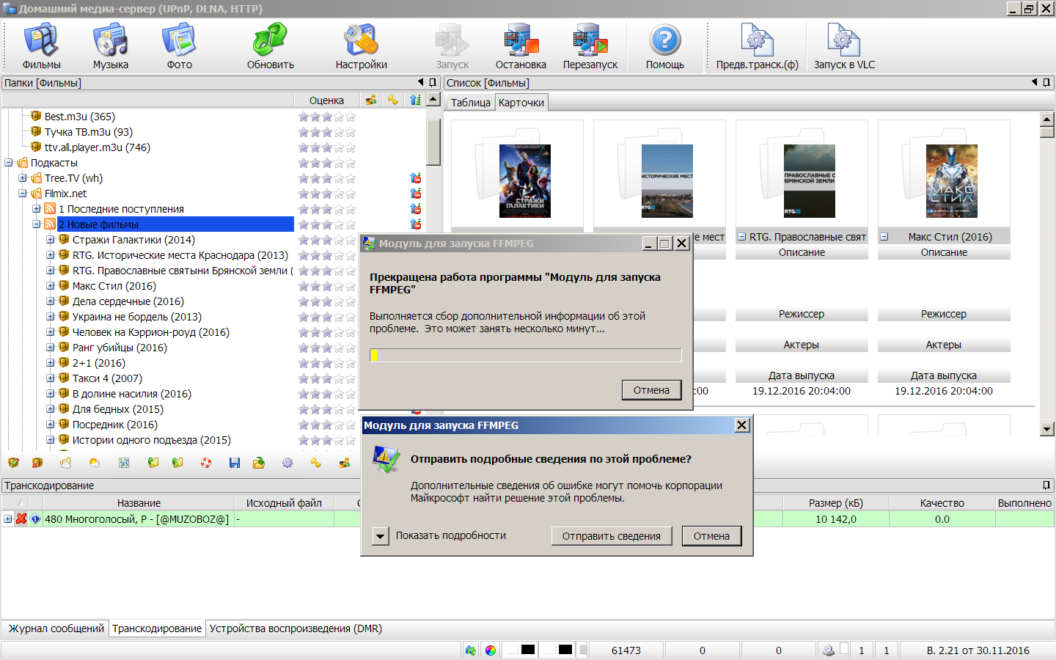Expand the Tree.TV (wh) podcast node
The width and height of the screenshot is (1056, 660).
[23, 178]
